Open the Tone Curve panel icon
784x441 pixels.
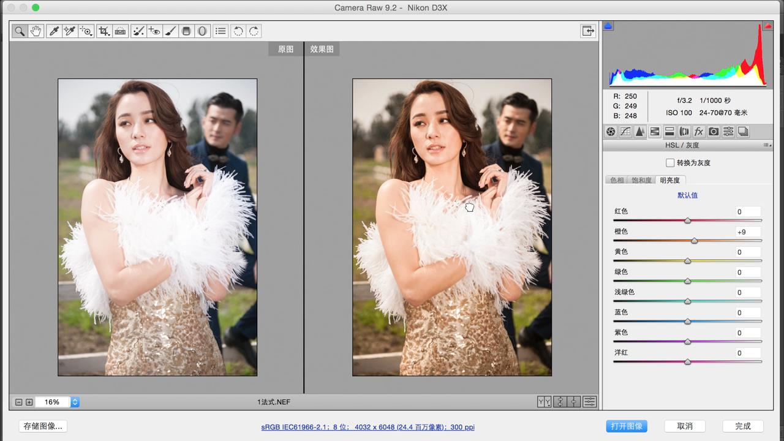tap(625, 132)
